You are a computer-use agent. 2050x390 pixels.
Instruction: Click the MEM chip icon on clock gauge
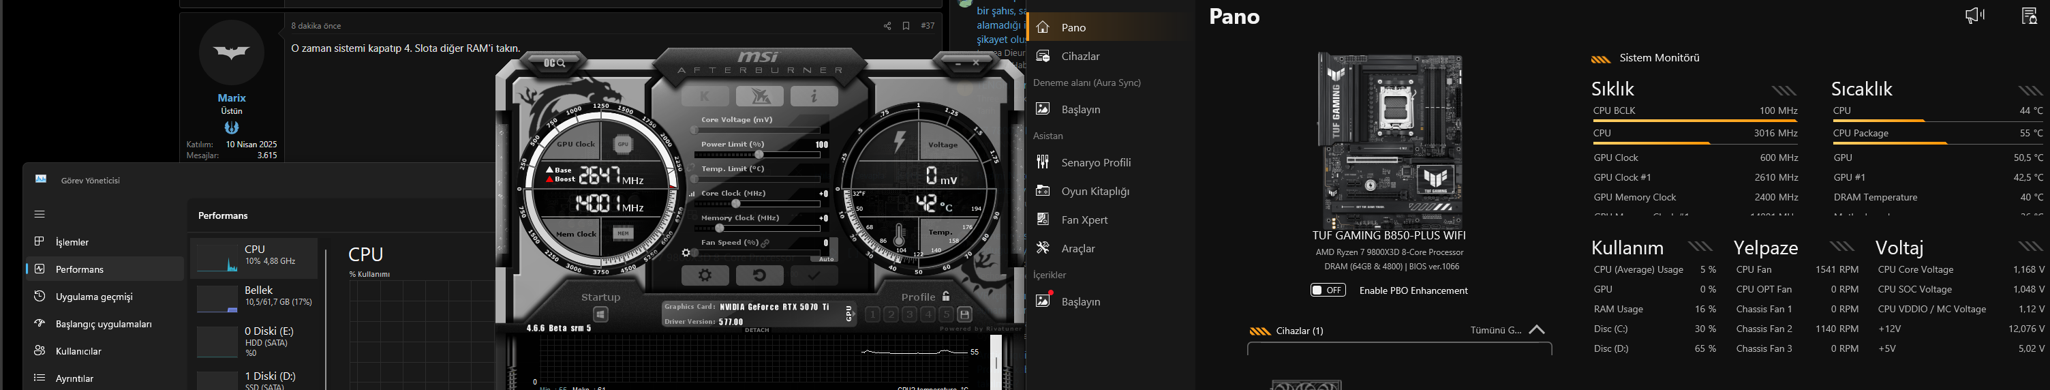click(x=623, y=233)
